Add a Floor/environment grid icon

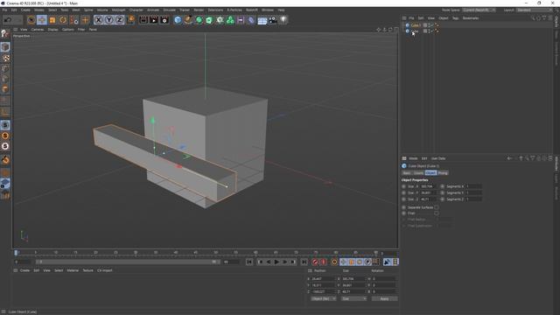click(262, 20)
